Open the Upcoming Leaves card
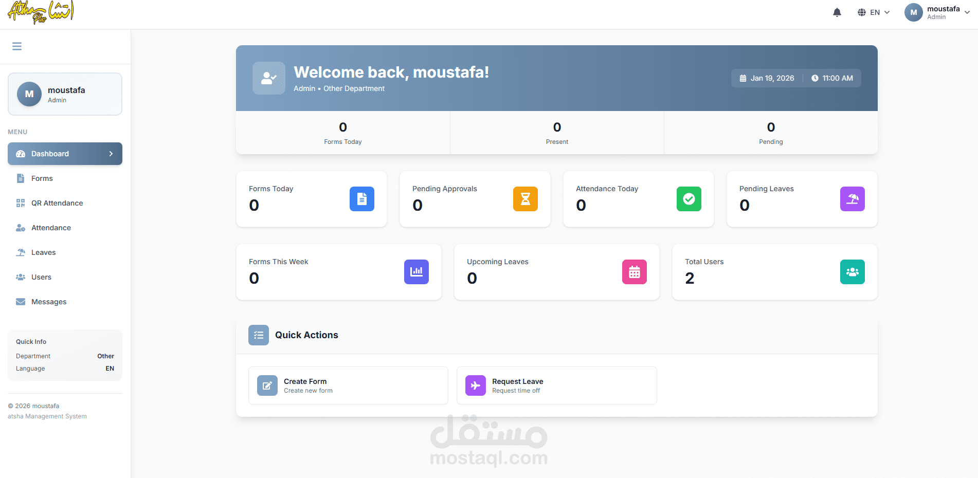 [x=557, y=272]
